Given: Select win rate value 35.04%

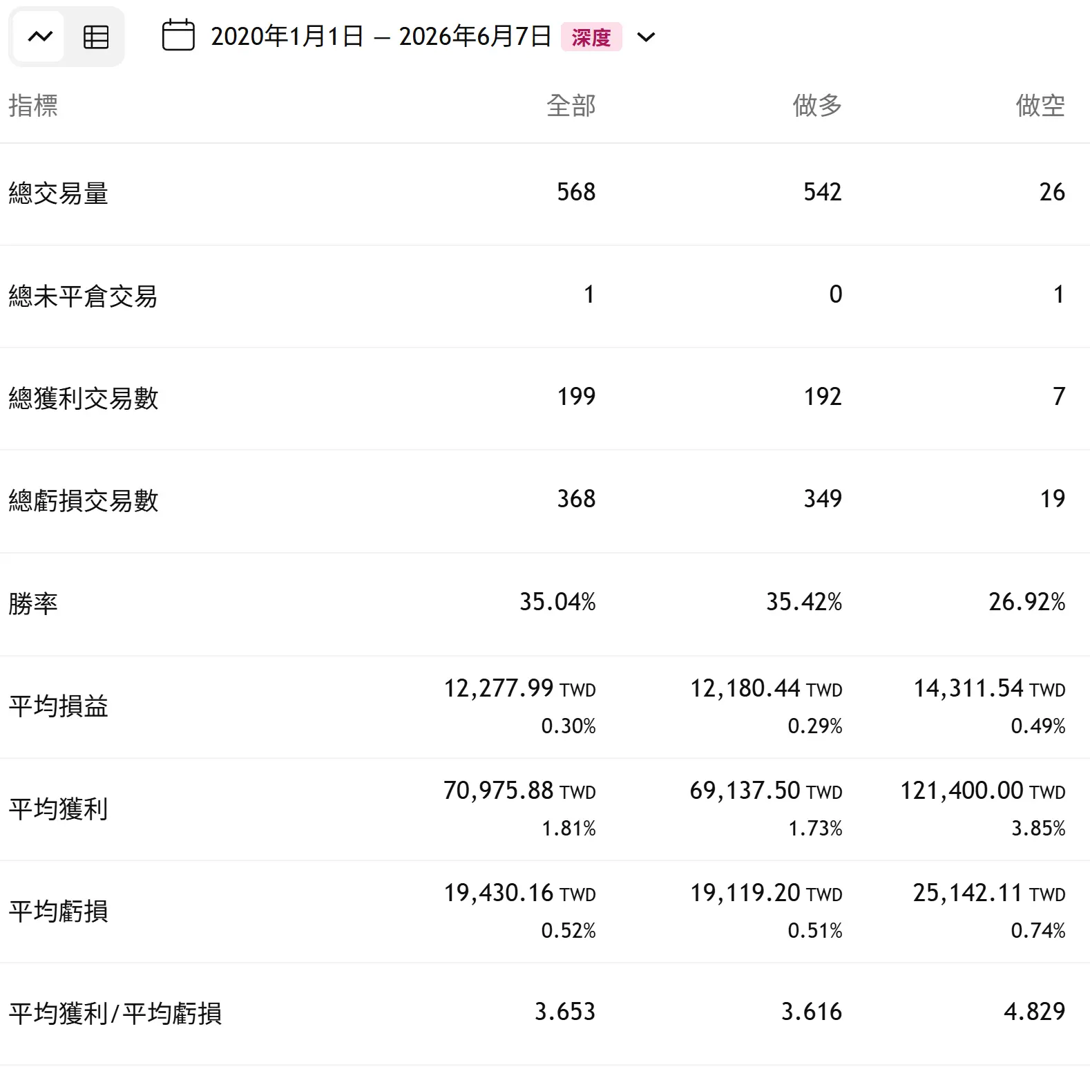Looking at the screenshot, I should tap(557, 602).
